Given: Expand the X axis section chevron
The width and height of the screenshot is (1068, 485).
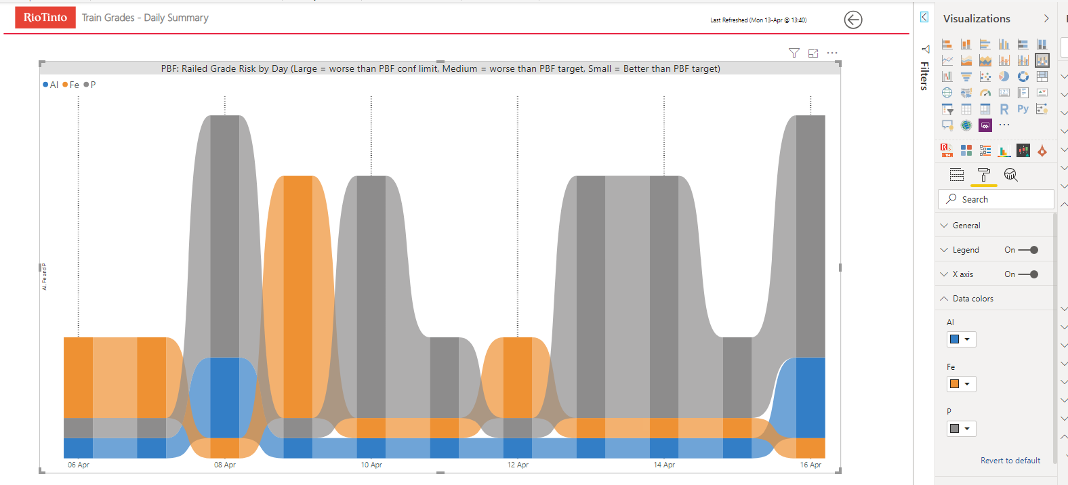Looking at the screenshot, I should 944,274.
